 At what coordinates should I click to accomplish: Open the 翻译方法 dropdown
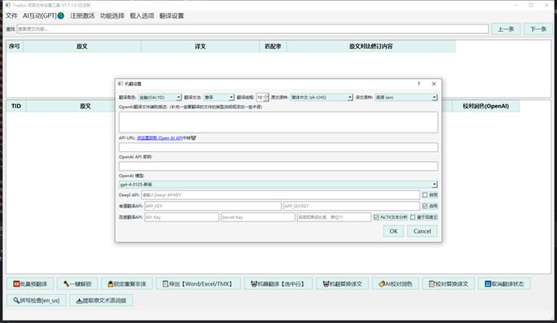(x=219, y=98)
